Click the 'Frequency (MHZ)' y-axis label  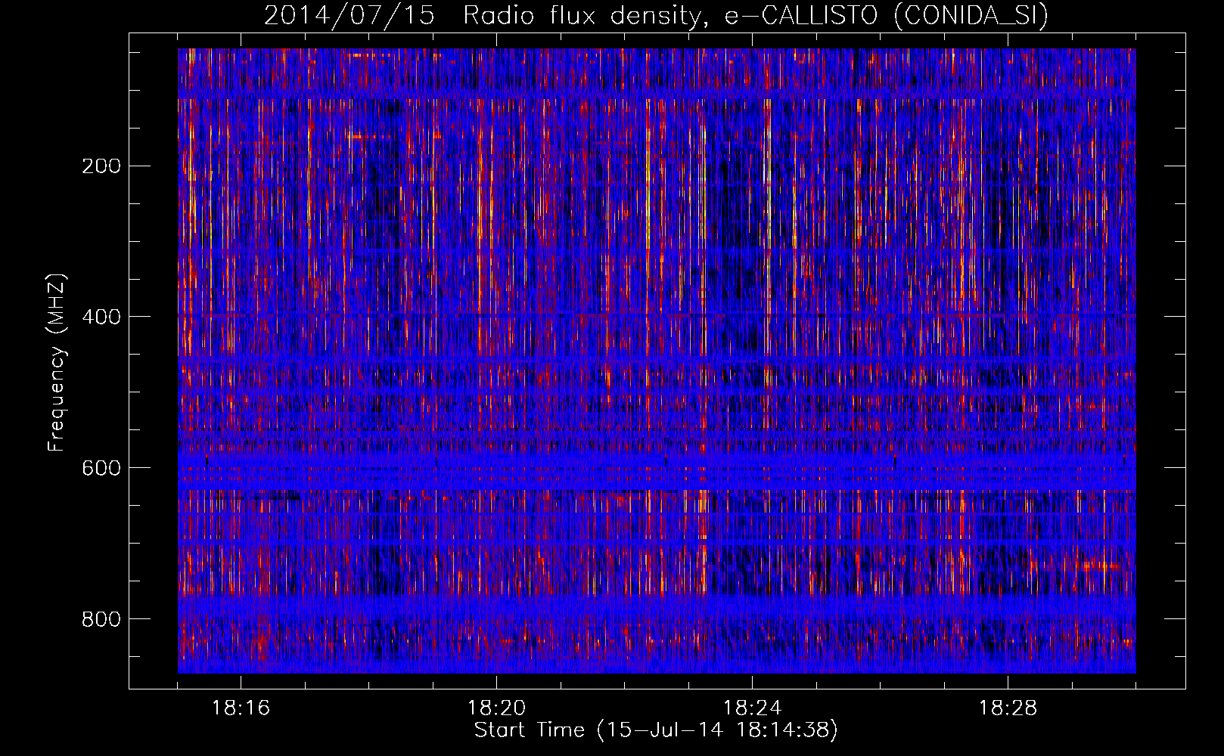[57, 363]
